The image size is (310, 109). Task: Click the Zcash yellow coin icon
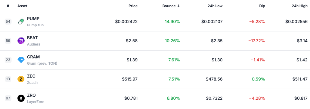click(x=21, y=79)
